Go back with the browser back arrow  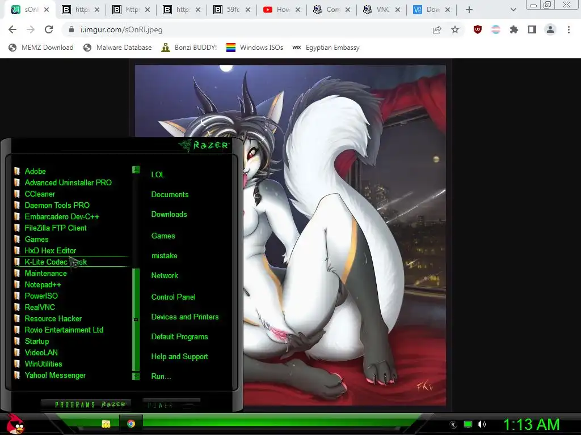[x=12, y=29]
